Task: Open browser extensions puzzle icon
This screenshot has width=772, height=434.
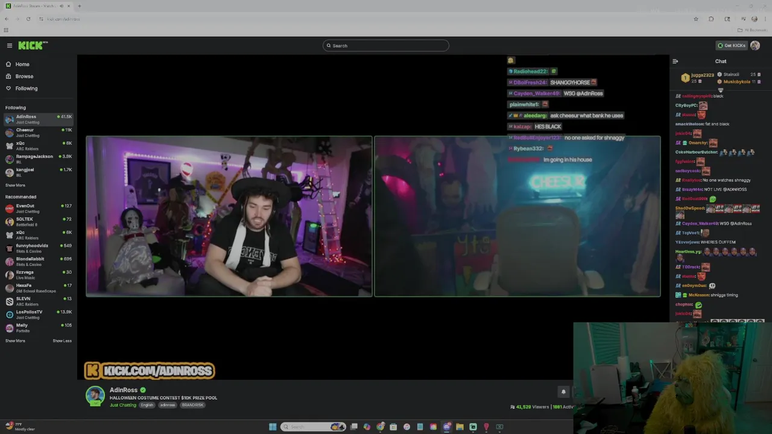Action: point(711,19)
